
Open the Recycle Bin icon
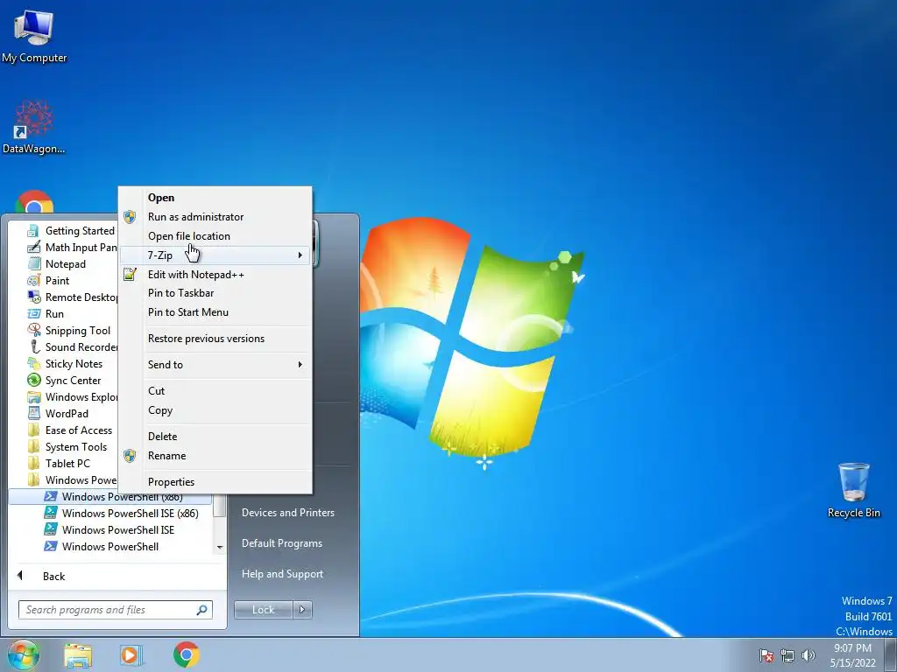click(x=853, y=490)
